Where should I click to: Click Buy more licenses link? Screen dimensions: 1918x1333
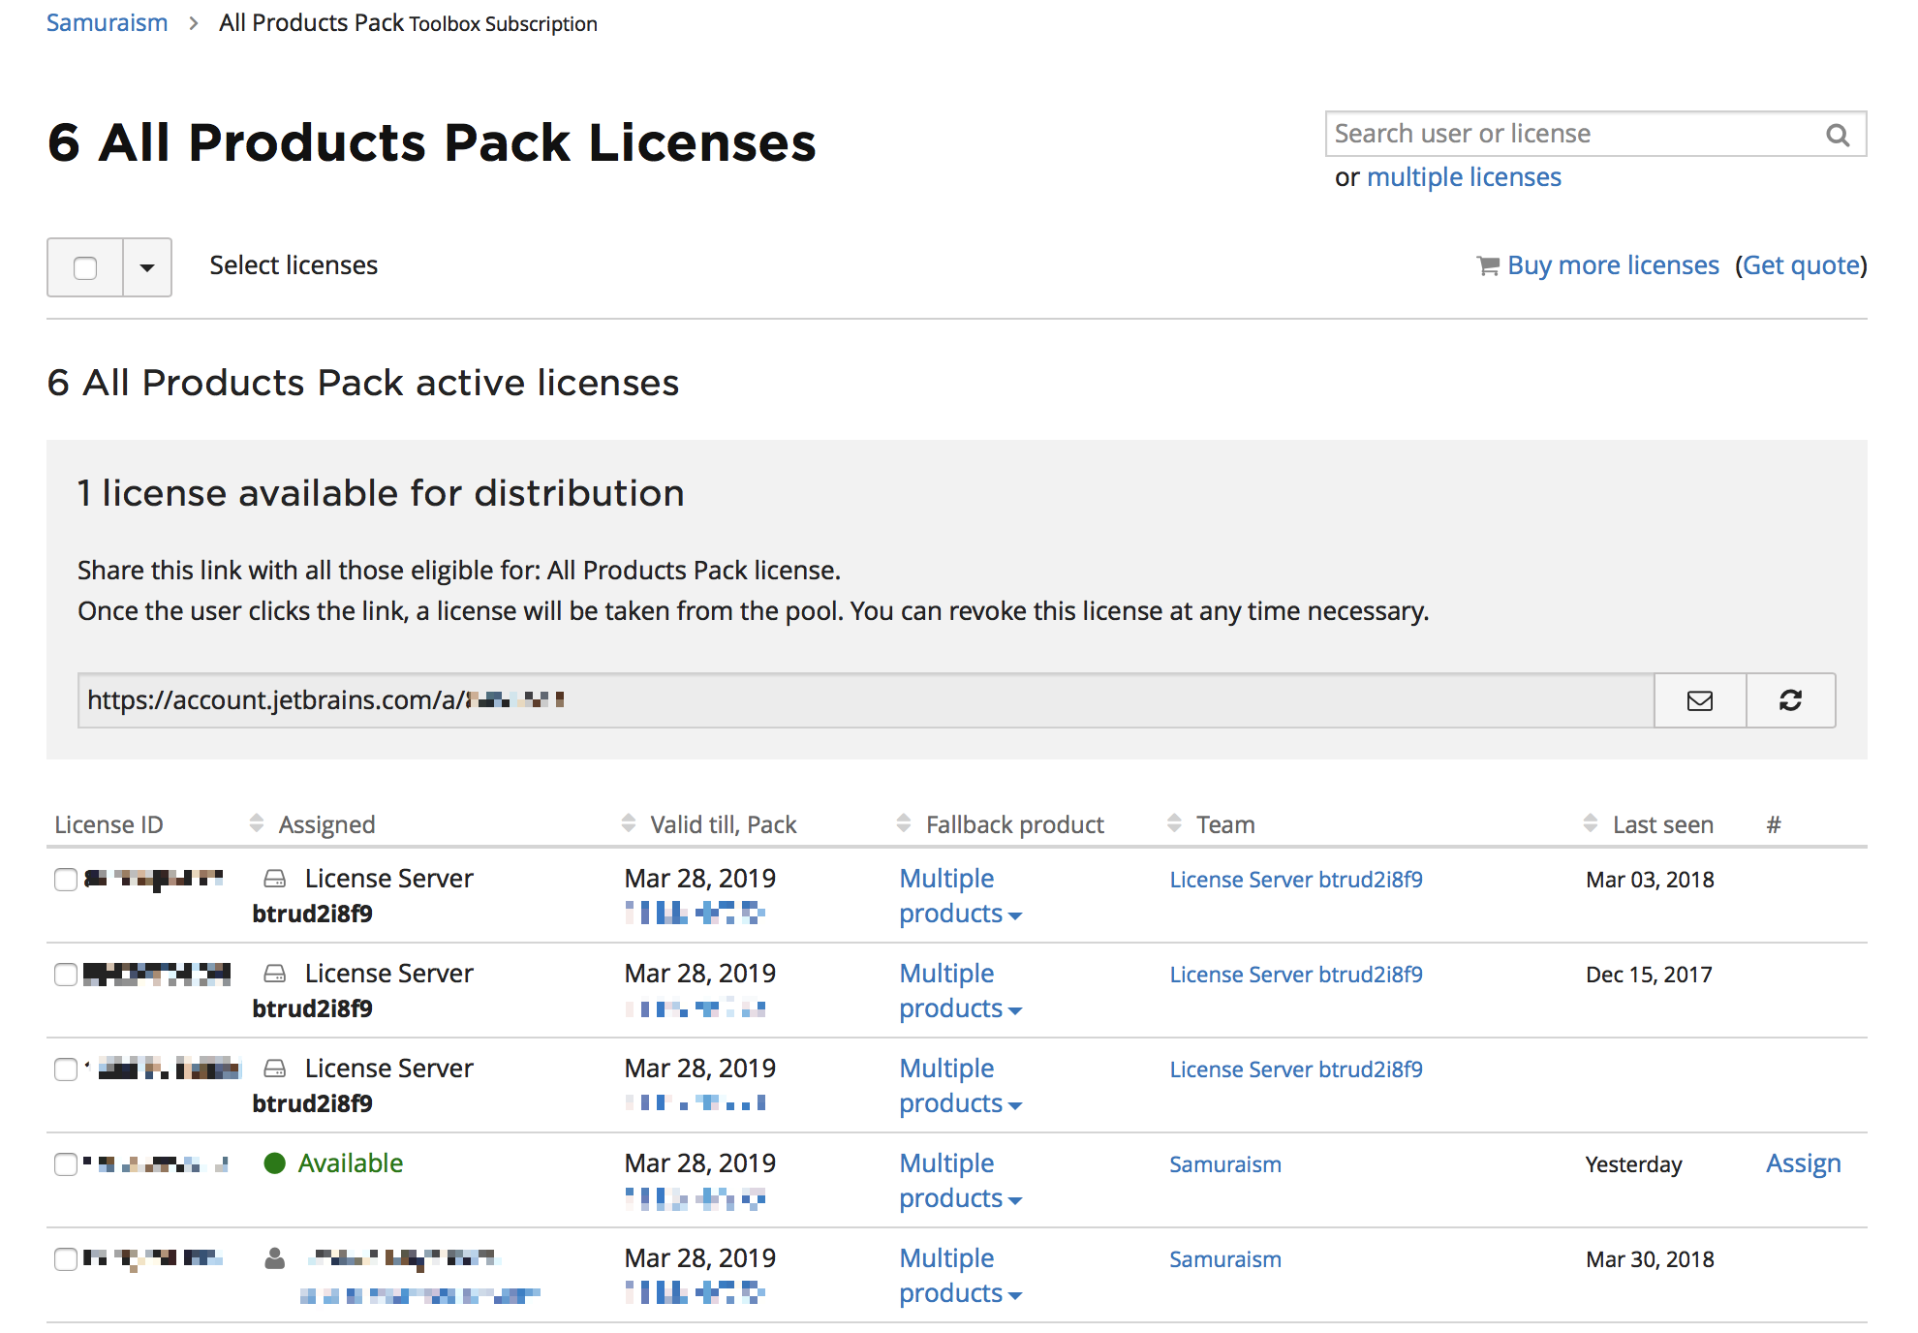[x=1613, y=265]
